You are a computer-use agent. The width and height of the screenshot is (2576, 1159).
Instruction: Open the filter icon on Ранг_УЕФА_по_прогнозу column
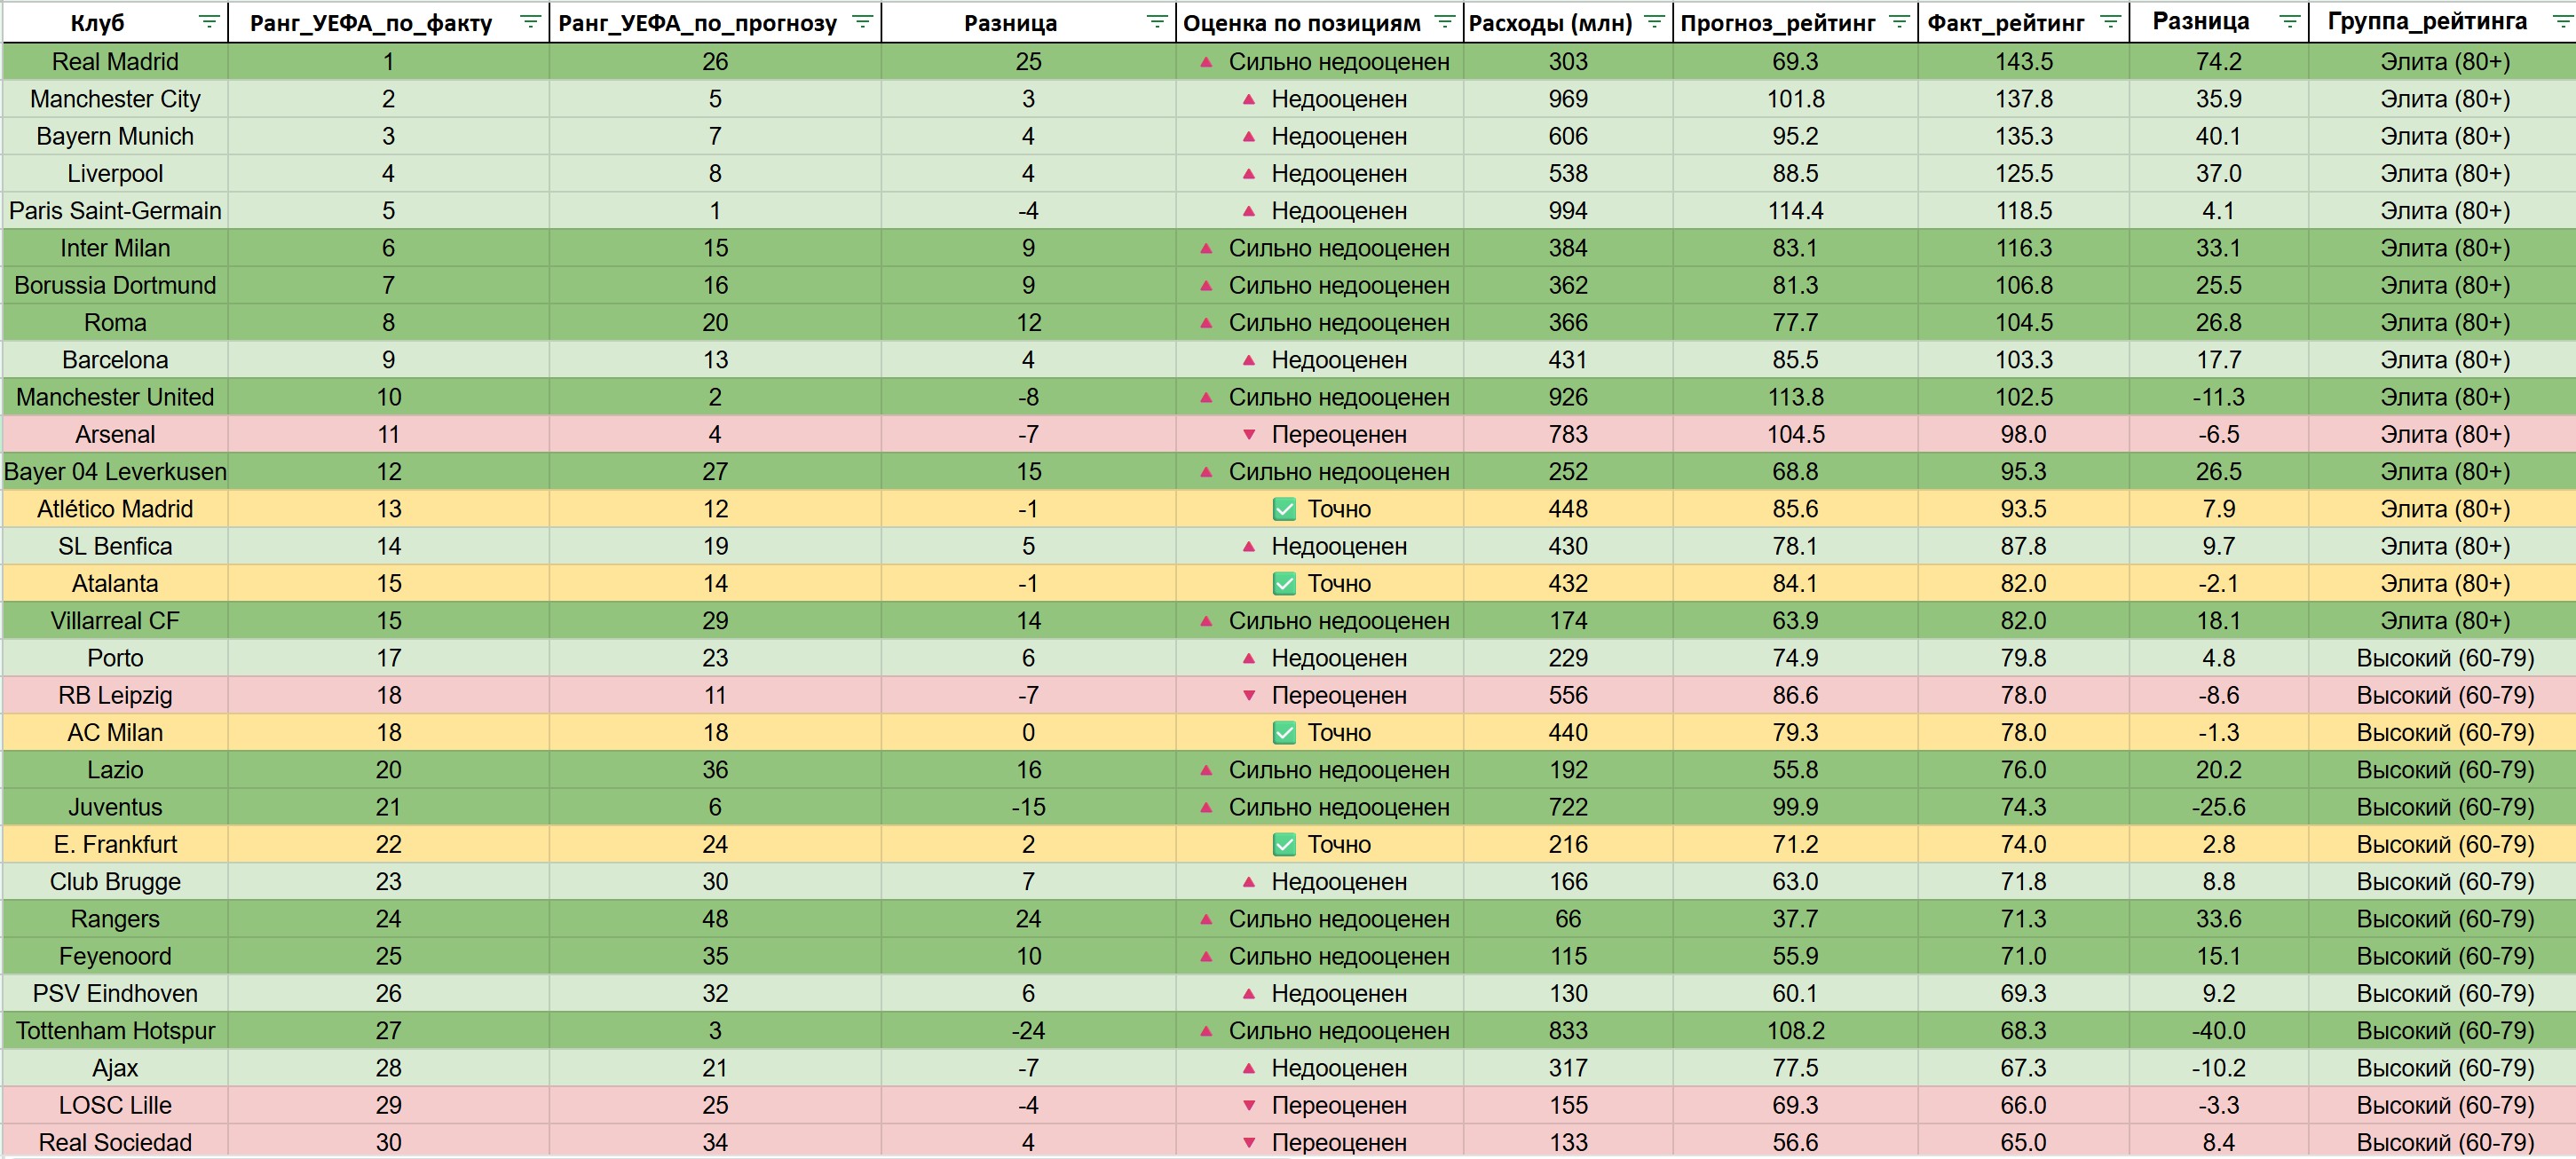point(862,22)
